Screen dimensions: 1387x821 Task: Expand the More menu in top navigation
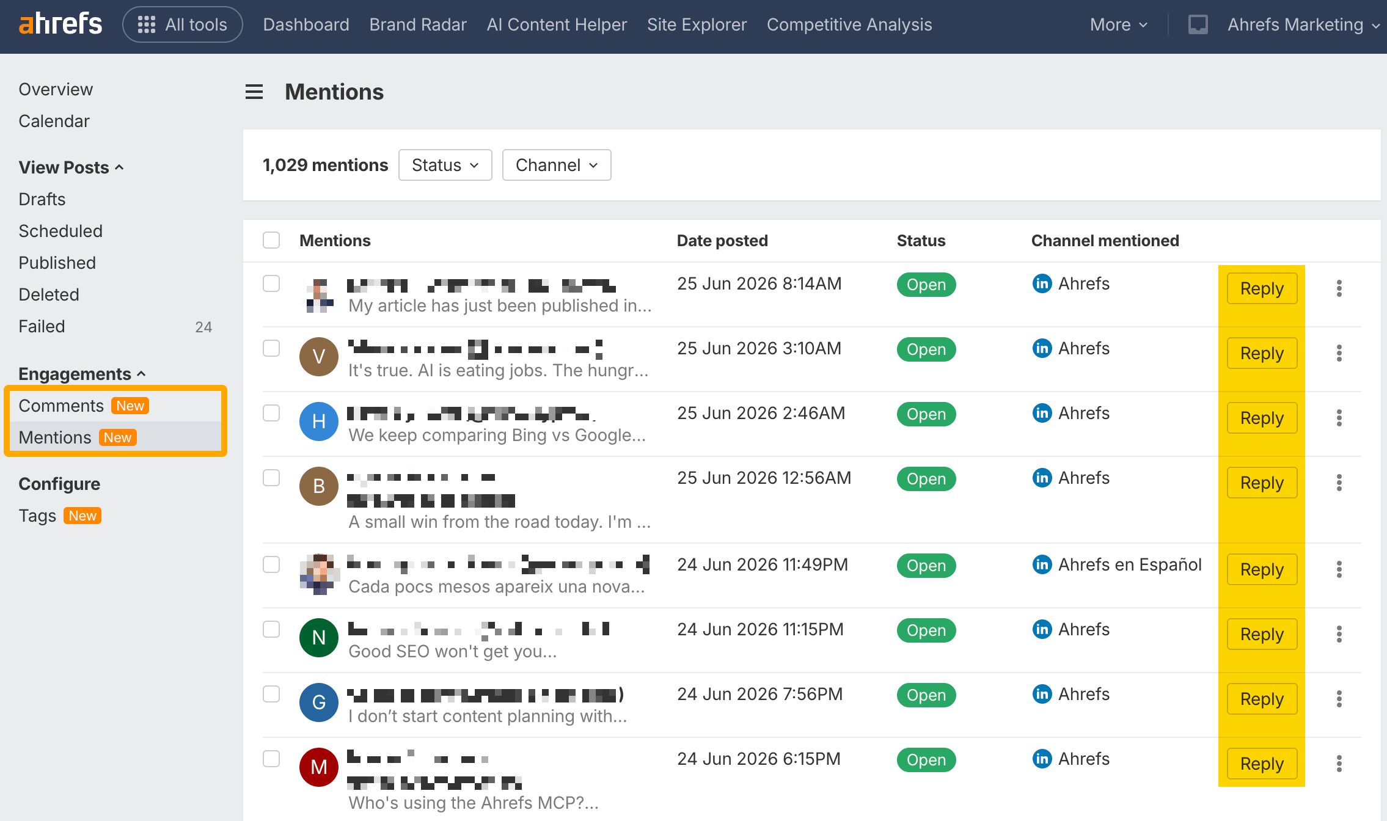[1119, 24]
